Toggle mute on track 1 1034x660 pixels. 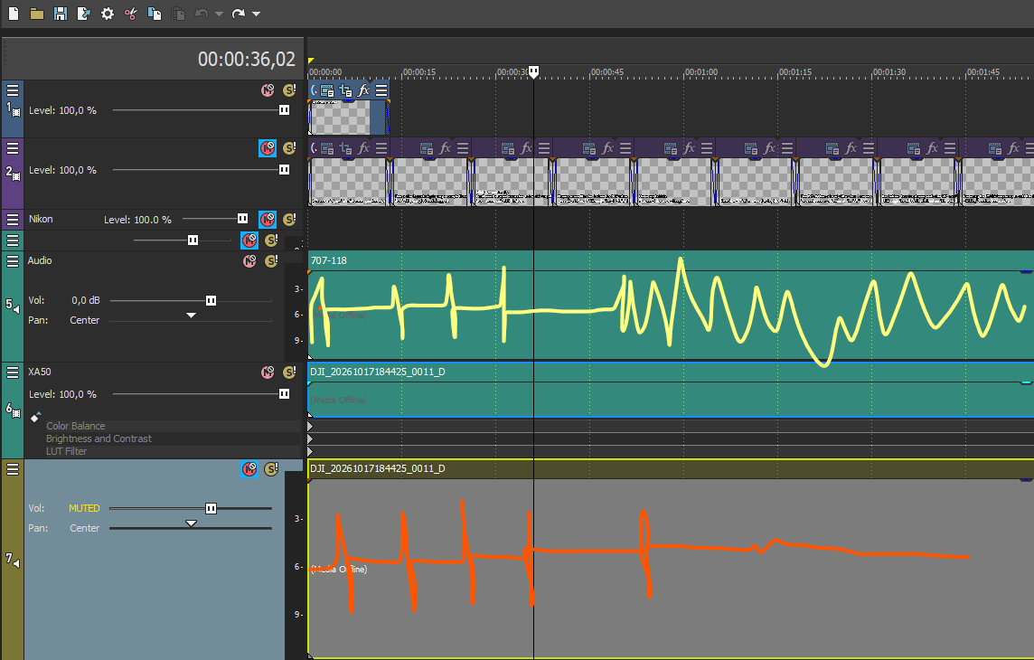(x=267, y=90)
